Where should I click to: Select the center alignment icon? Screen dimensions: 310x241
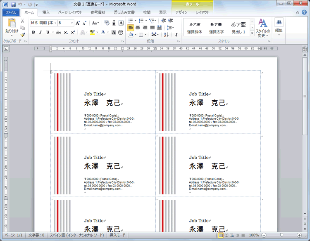(138, 28)
